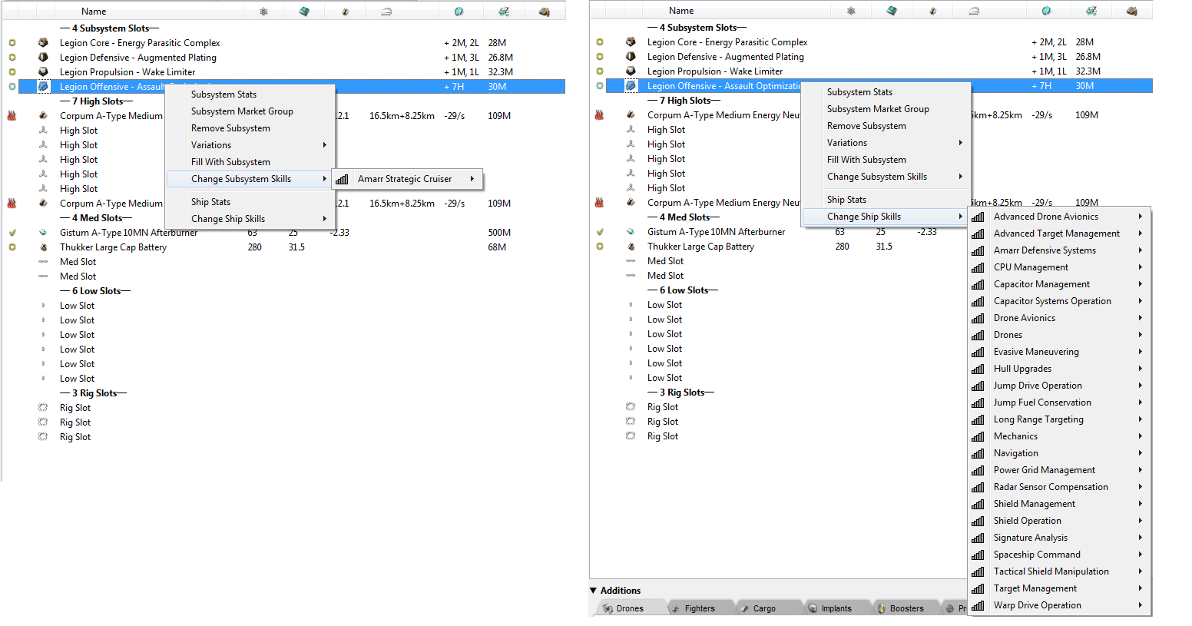Click the price column header coins icon
1192x626 pixels.
[546, 11]
